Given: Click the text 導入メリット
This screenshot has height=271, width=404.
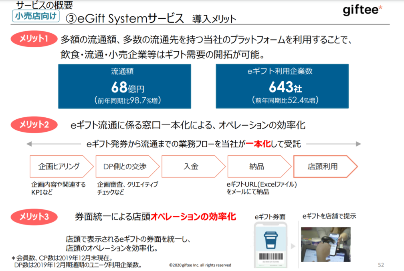Looking at the screenshot, I should (214, 19).
